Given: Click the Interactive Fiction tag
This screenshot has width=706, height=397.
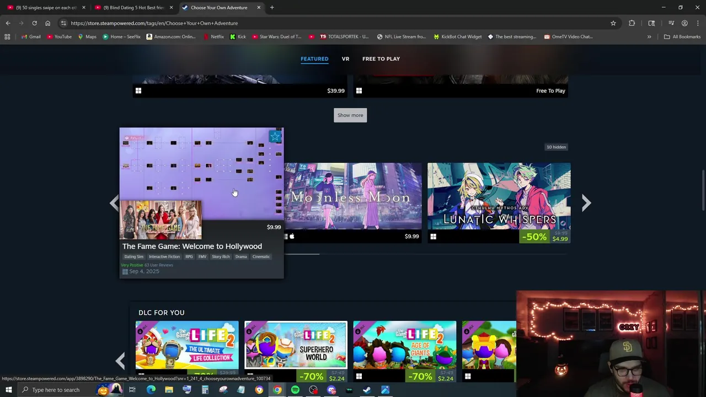Looking at the screenshot, I should click(x=164, y=257).
